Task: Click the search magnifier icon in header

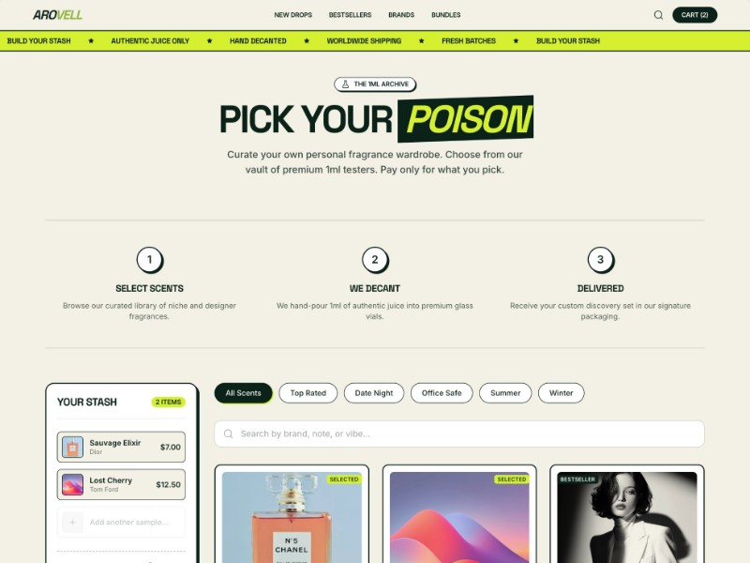Action: [658, 15]
